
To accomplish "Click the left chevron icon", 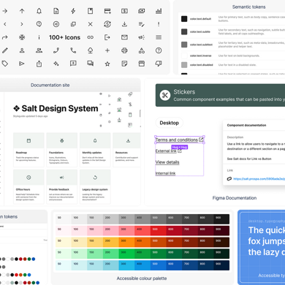I will tap(5, 24).
